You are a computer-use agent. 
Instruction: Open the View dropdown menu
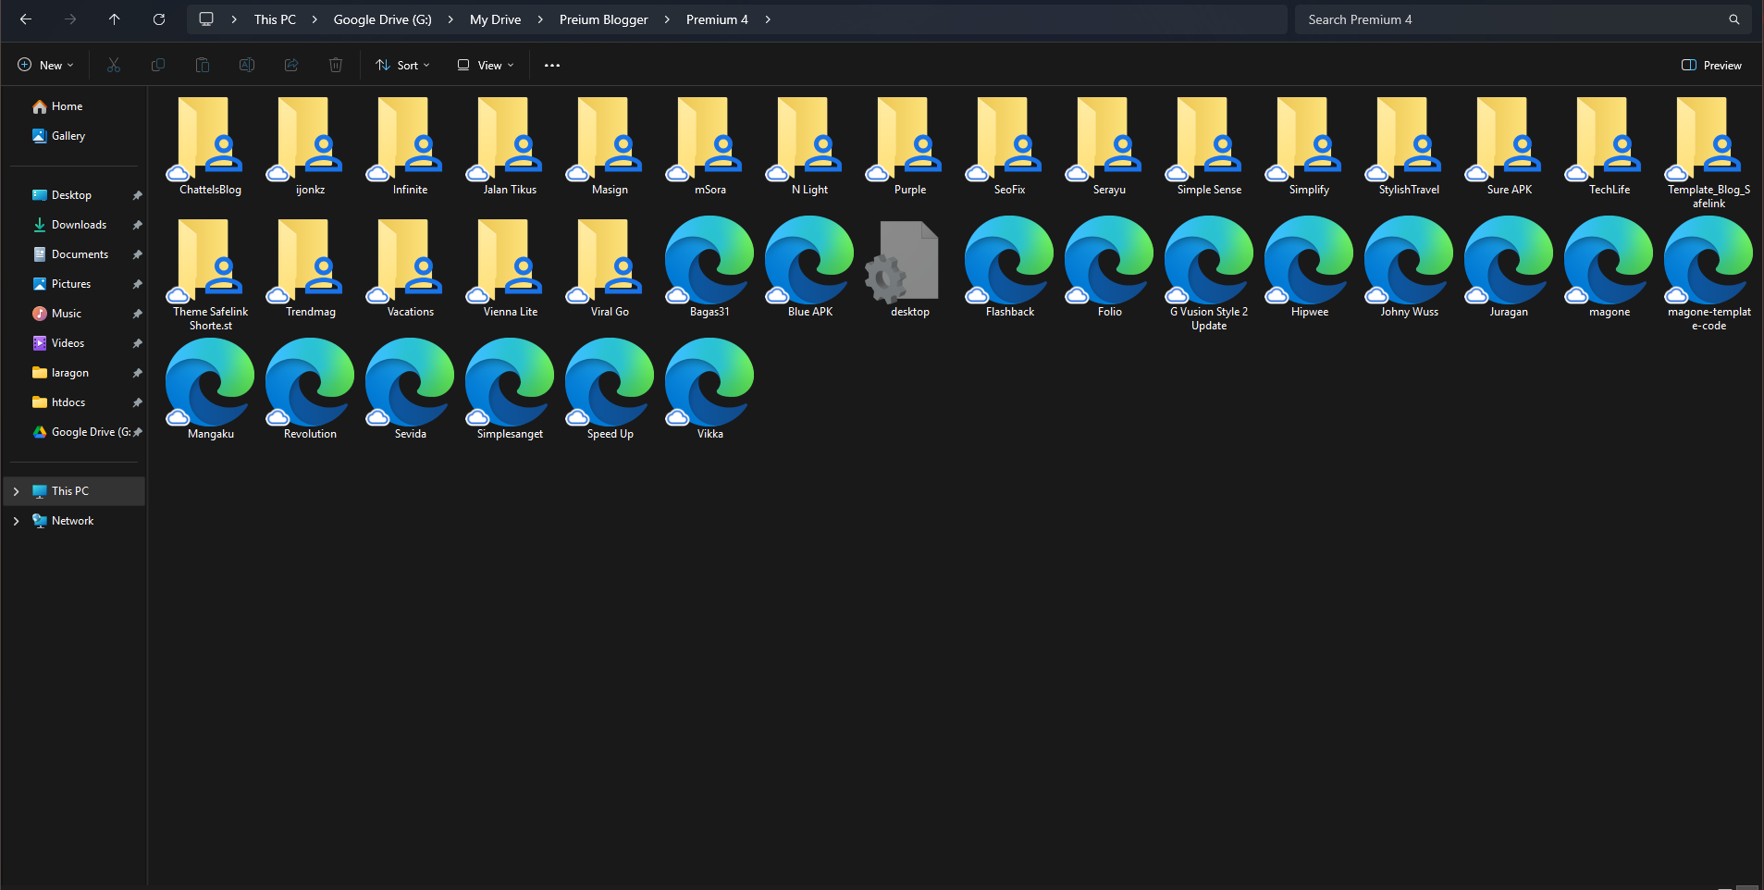(486, 65)
